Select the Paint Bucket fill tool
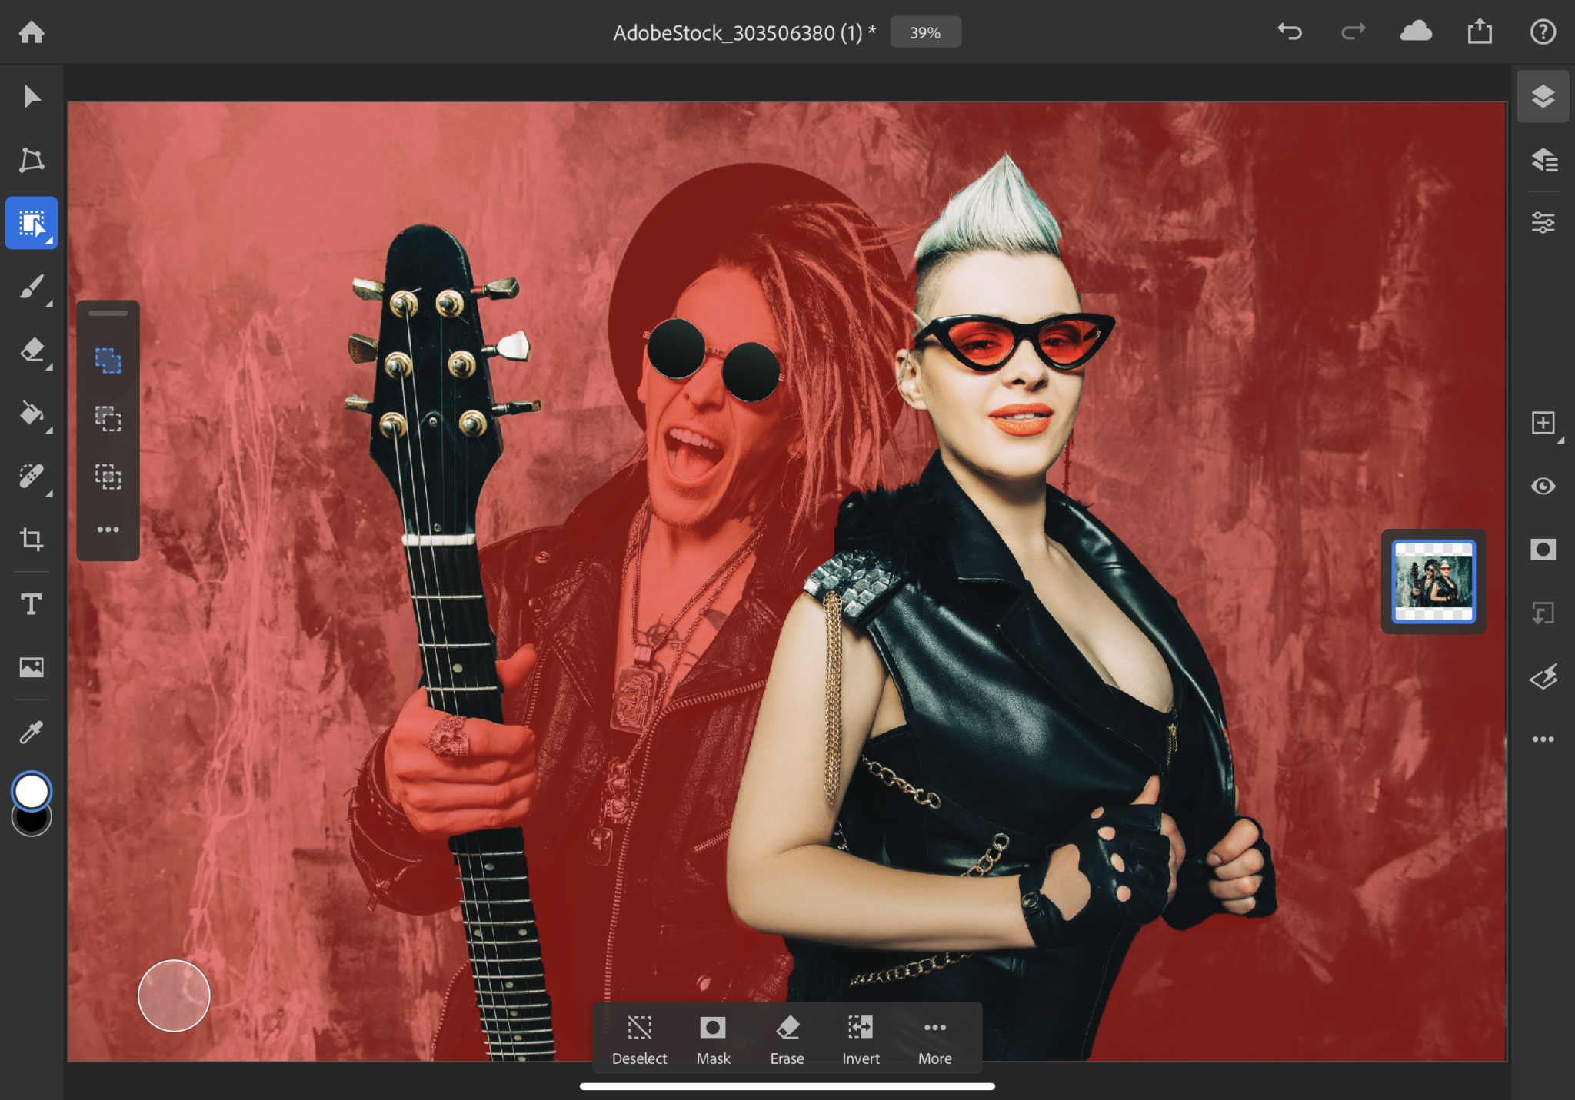The width and height of the screenshot is (1575, 1100). [32, 414]
